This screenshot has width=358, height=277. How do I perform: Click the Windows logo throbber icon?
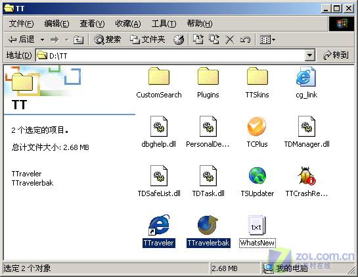pos(342,24)
